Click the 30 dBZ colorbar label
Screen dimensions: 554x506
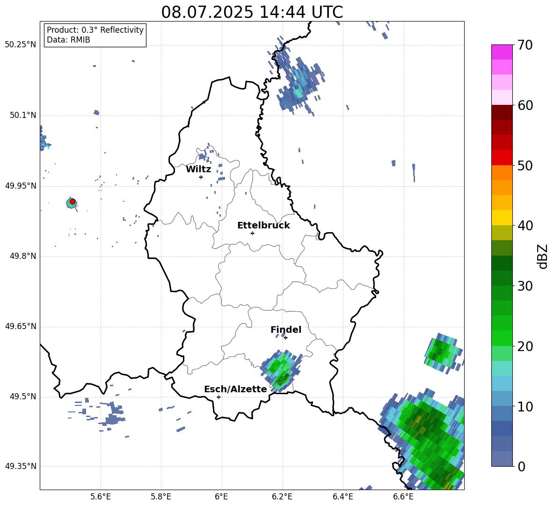point(525,286)
